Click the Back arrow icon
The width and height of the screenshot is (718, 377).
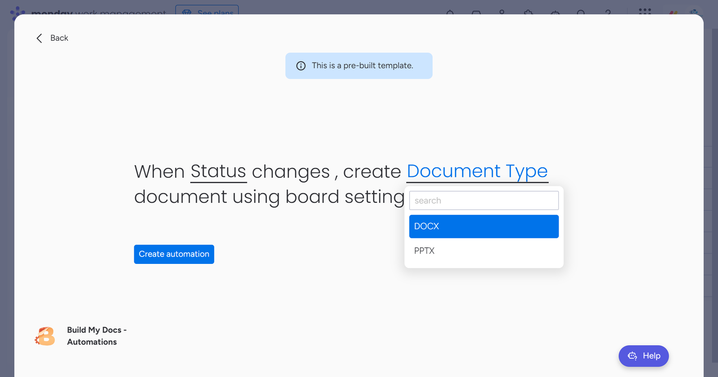click(x=39, y=38)
